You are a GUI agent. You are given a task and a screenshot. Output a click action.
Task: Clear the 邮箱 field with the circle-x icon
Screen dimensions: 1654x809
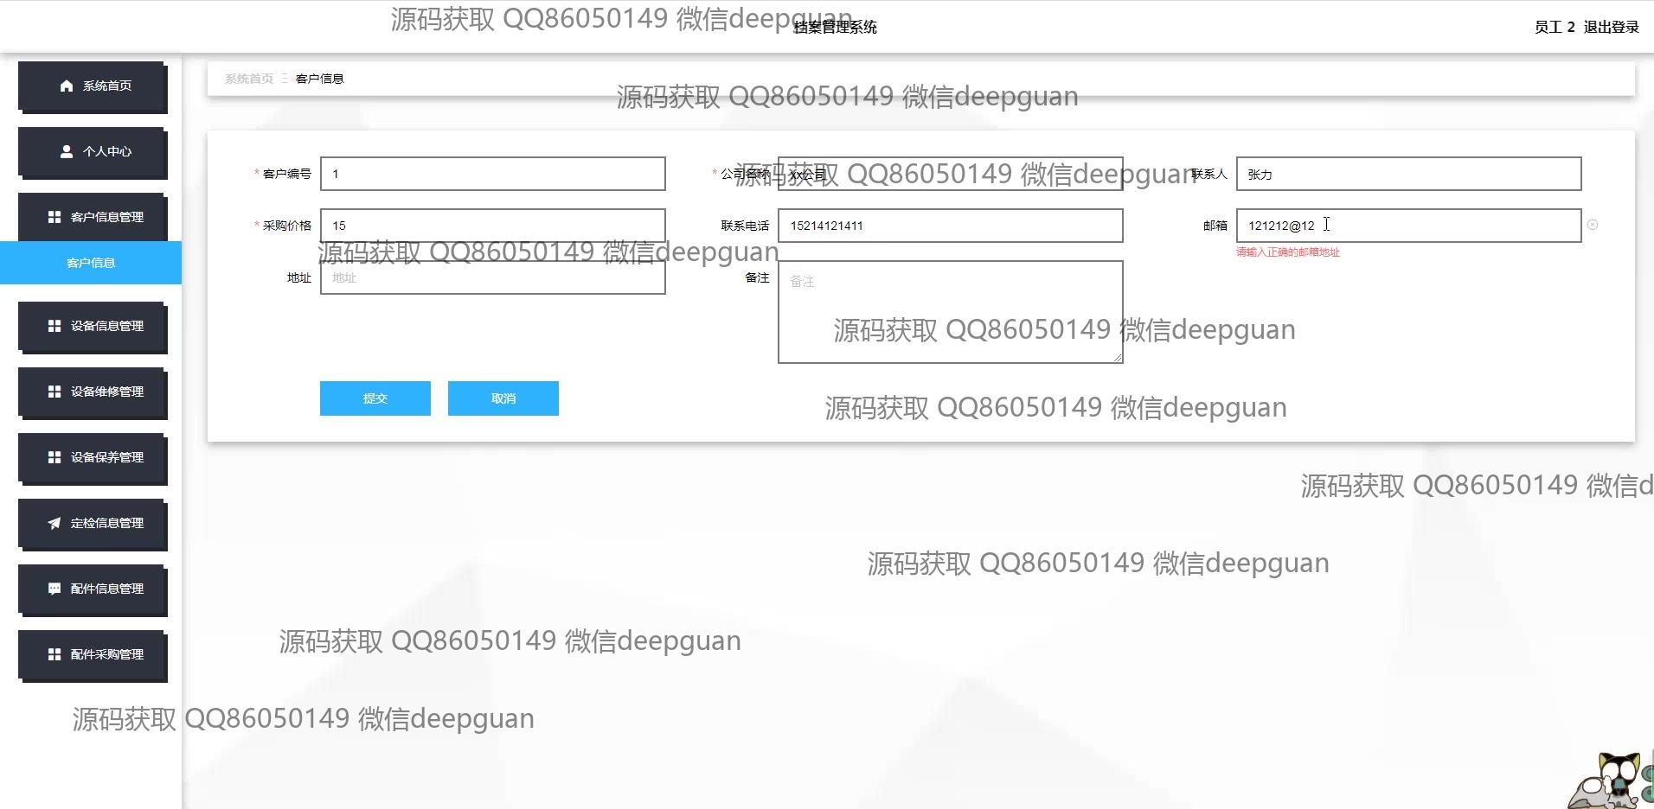pos(1593,225)
